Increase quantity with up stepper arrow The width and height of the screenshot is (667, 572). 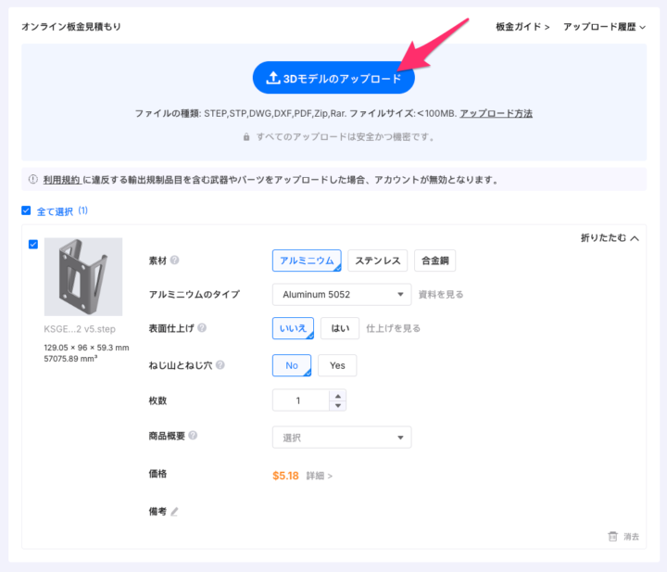(338, 395)
